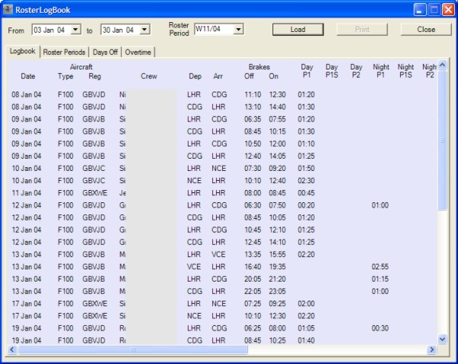Click the Brakes Off time 07:25
This screenshot has width=458, height=364.
pyautogui.click(x=253, y=304)
